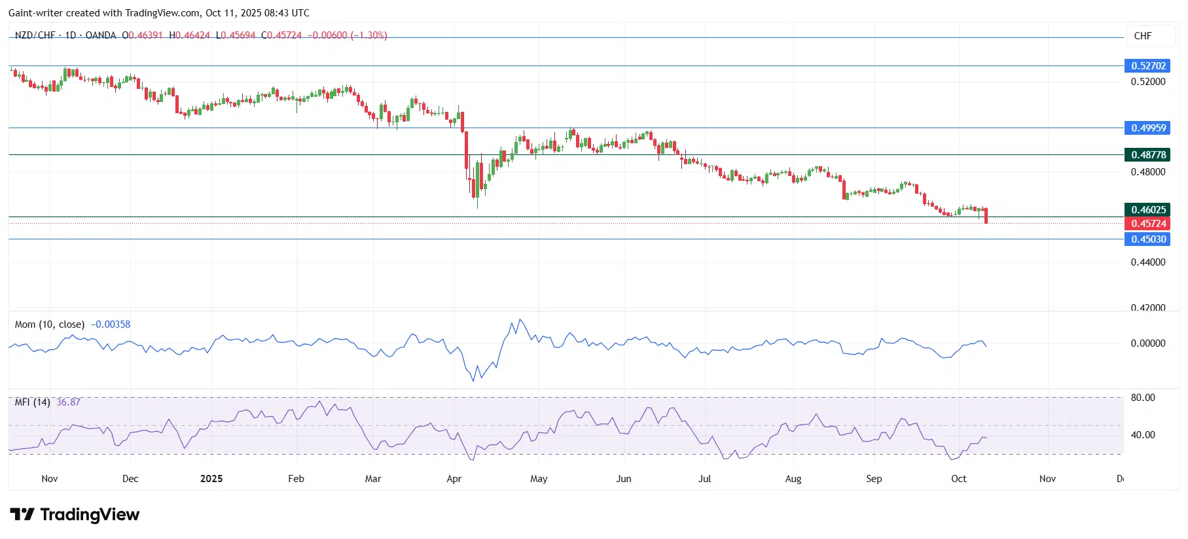Select the NZD/CHF symbol title
This screenshot has height=539, width=1188.
(35, 35)
